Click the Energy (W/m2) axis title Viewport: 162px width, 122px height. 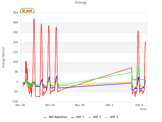point(3,57)
